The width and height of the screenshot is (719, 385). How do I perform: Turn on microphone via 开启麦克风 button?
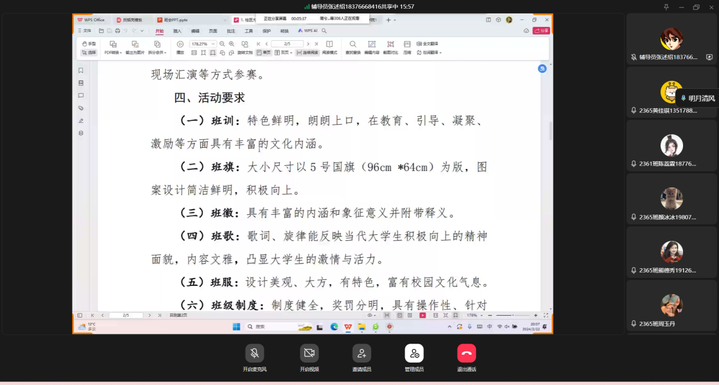[x=255, y=353]
